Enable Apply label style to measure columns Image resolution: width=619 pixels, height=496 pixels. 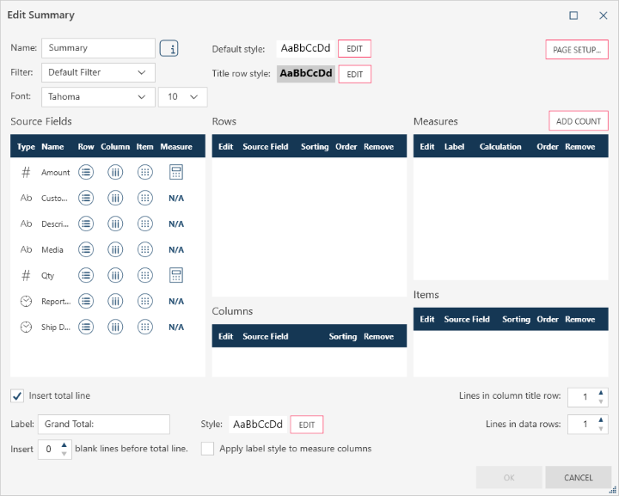point(208,449)
